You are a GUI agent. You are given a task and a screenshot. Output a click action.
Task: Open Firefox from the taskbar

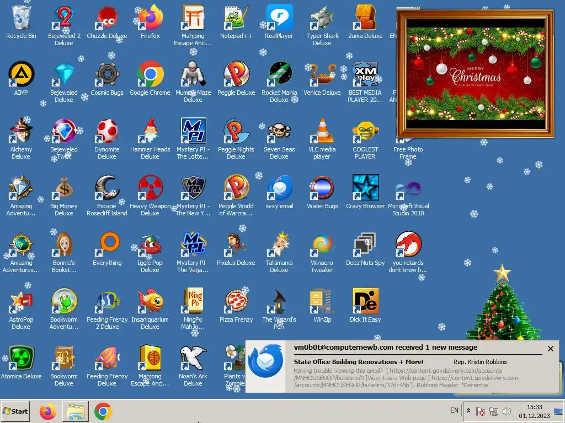(48, 411)
